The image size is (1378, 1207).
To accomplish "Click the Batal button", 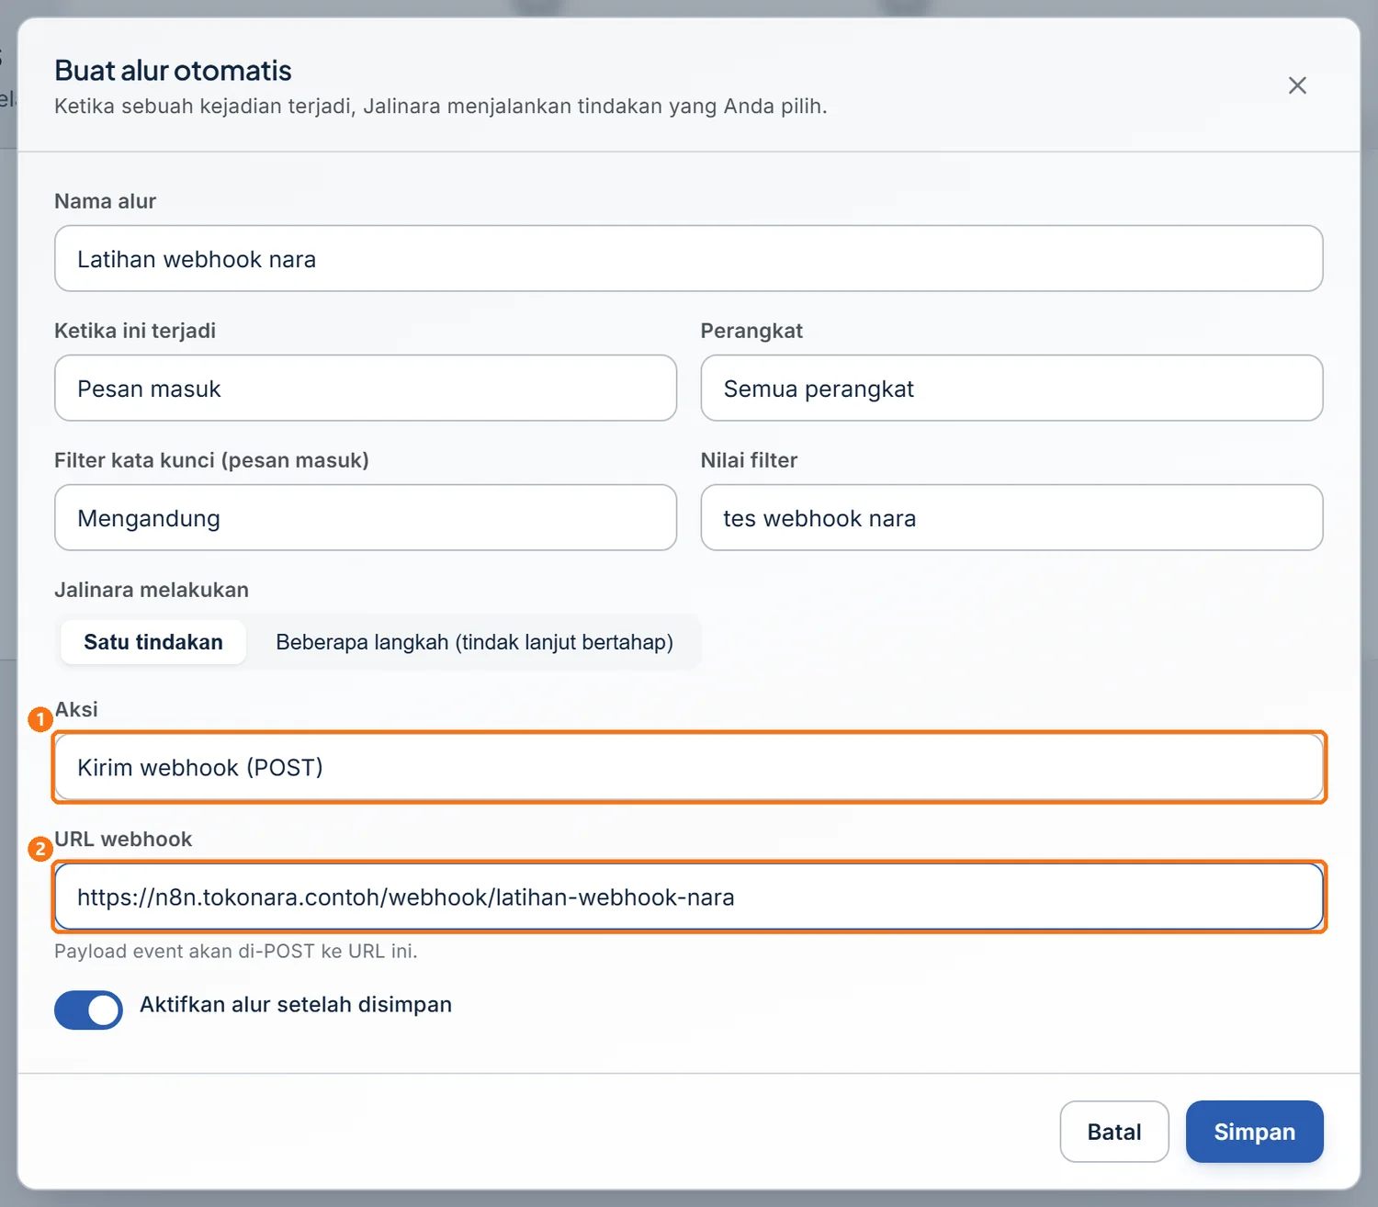I will tap(1114, 1132).
